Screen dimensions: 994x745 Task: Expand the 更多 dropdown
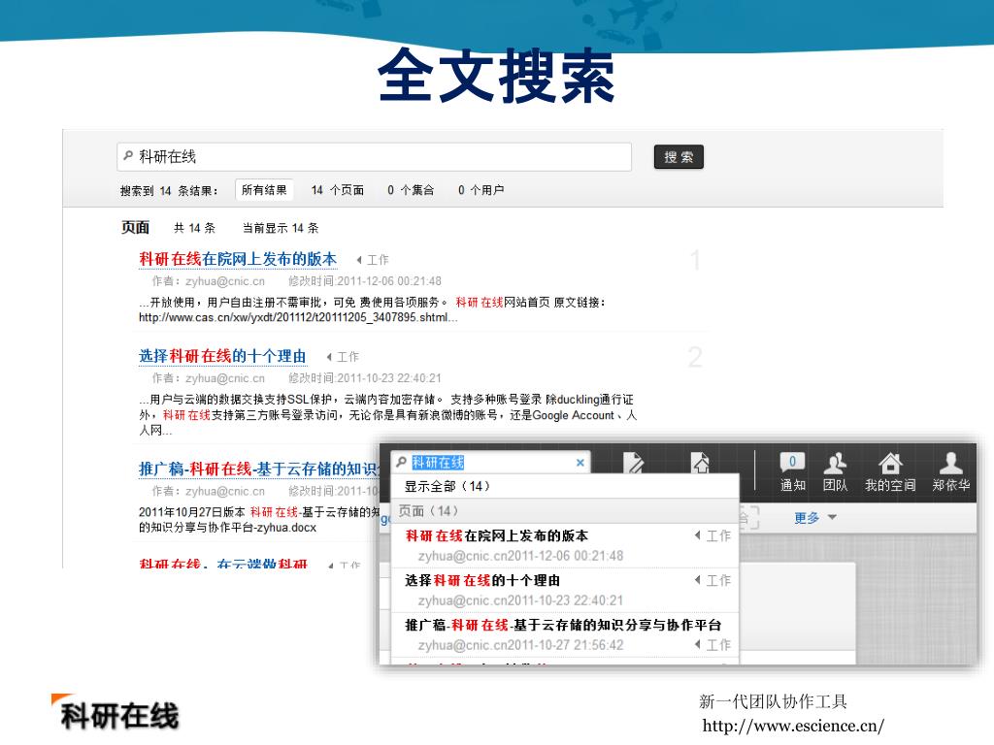pyautogui.click(x=815, y=518)
